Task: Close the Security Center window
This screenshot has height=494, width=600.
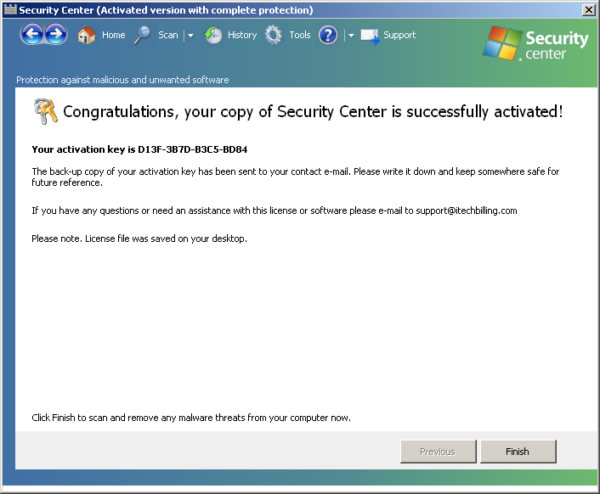Action: [588, 10]
